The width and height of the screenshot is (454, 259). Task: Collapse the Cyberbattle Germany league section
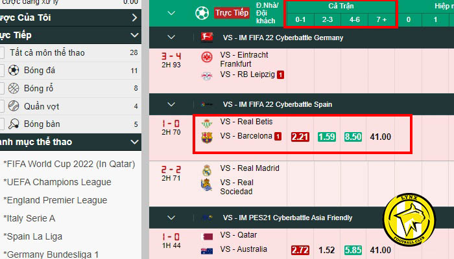tap(171, 38)
